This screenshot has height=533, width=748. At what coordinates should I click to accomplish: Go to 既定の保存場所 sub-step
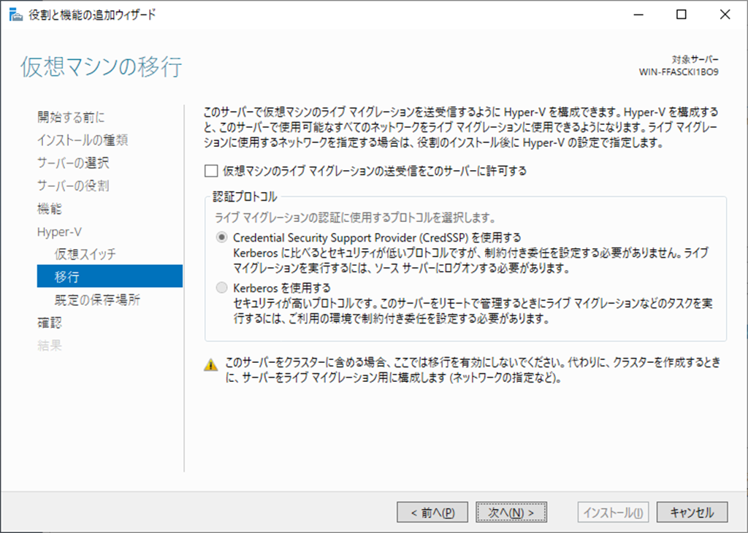[x=97, y=300]
